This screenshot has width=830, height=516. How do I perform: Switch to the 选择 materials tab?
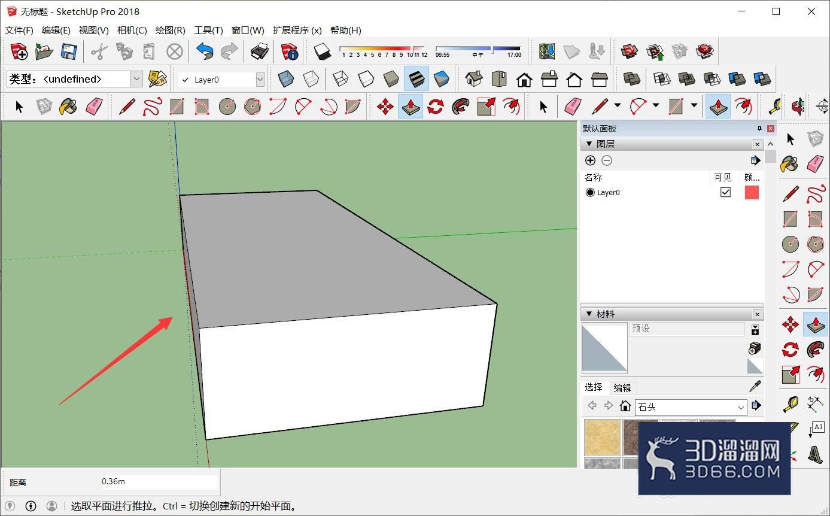[x=594, y=387]
